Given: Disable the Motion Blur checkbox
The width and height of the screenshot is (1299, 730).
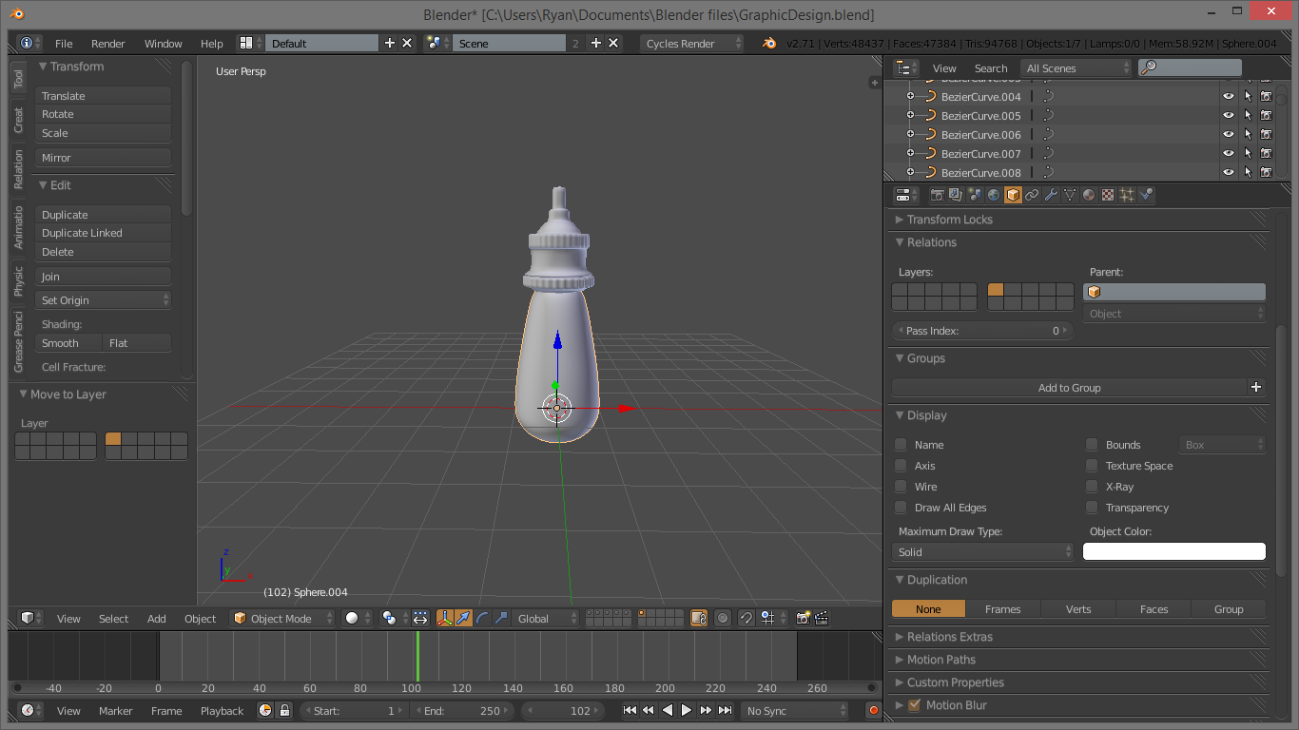Looking at the screenshot, I should pyautogui.click(x=915, y=704).
